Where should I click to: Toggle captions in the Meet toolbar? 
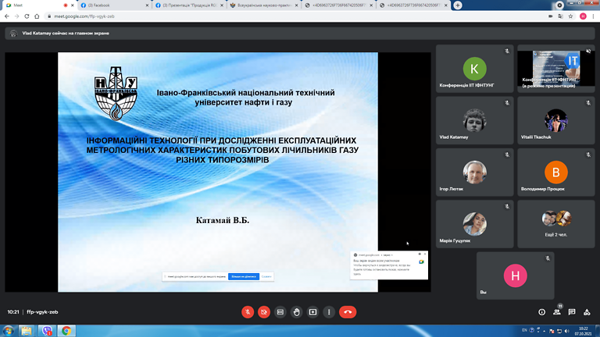pos(280,311)
